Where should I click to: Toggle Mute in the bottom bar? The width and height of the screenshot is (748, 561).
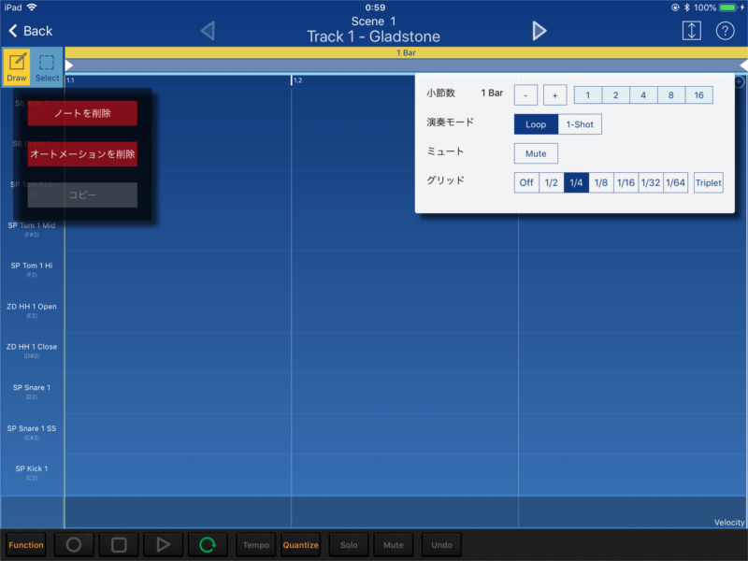point(394,545)
